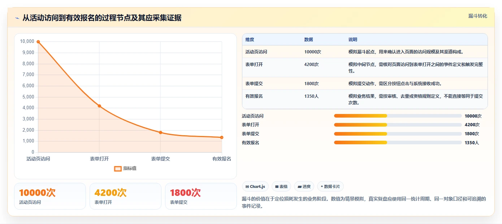Click the 有效报名 data point at chart end
The image size is (502, 224).
pyautogui.click(x=222, y=137)
